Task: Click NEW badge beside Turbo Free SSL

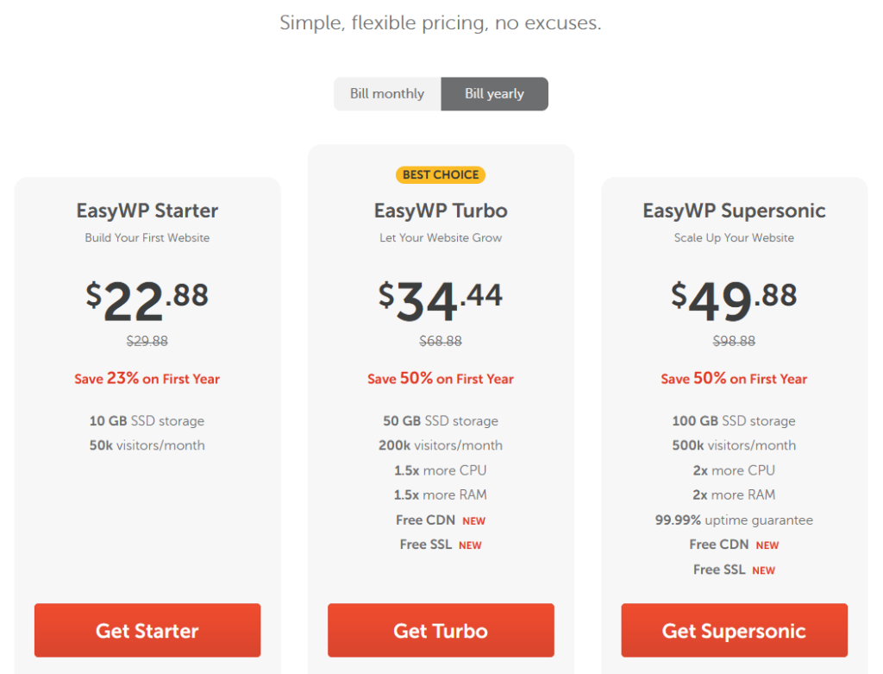Action: (470, 545)
